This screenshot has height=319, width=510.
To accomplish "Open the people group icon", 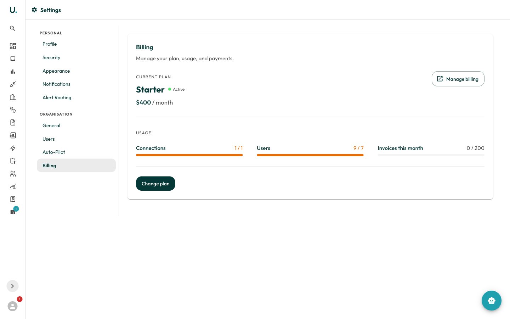I will (x=13, y=174).
